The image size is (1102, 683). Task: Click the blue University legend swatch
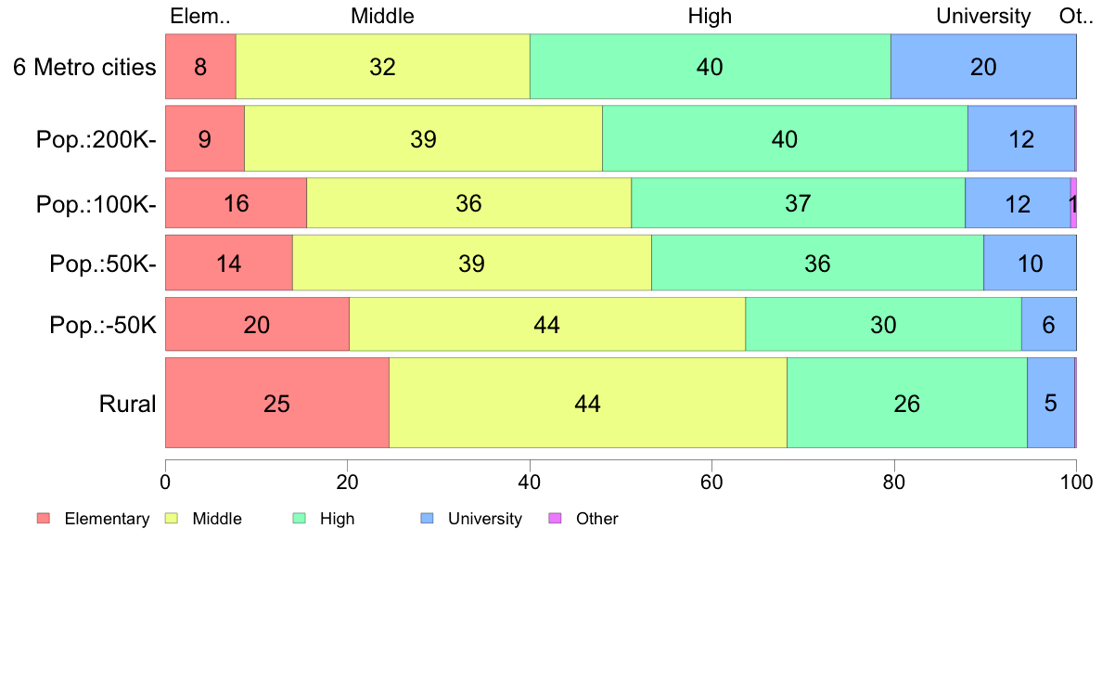click(x=428, y=519)
